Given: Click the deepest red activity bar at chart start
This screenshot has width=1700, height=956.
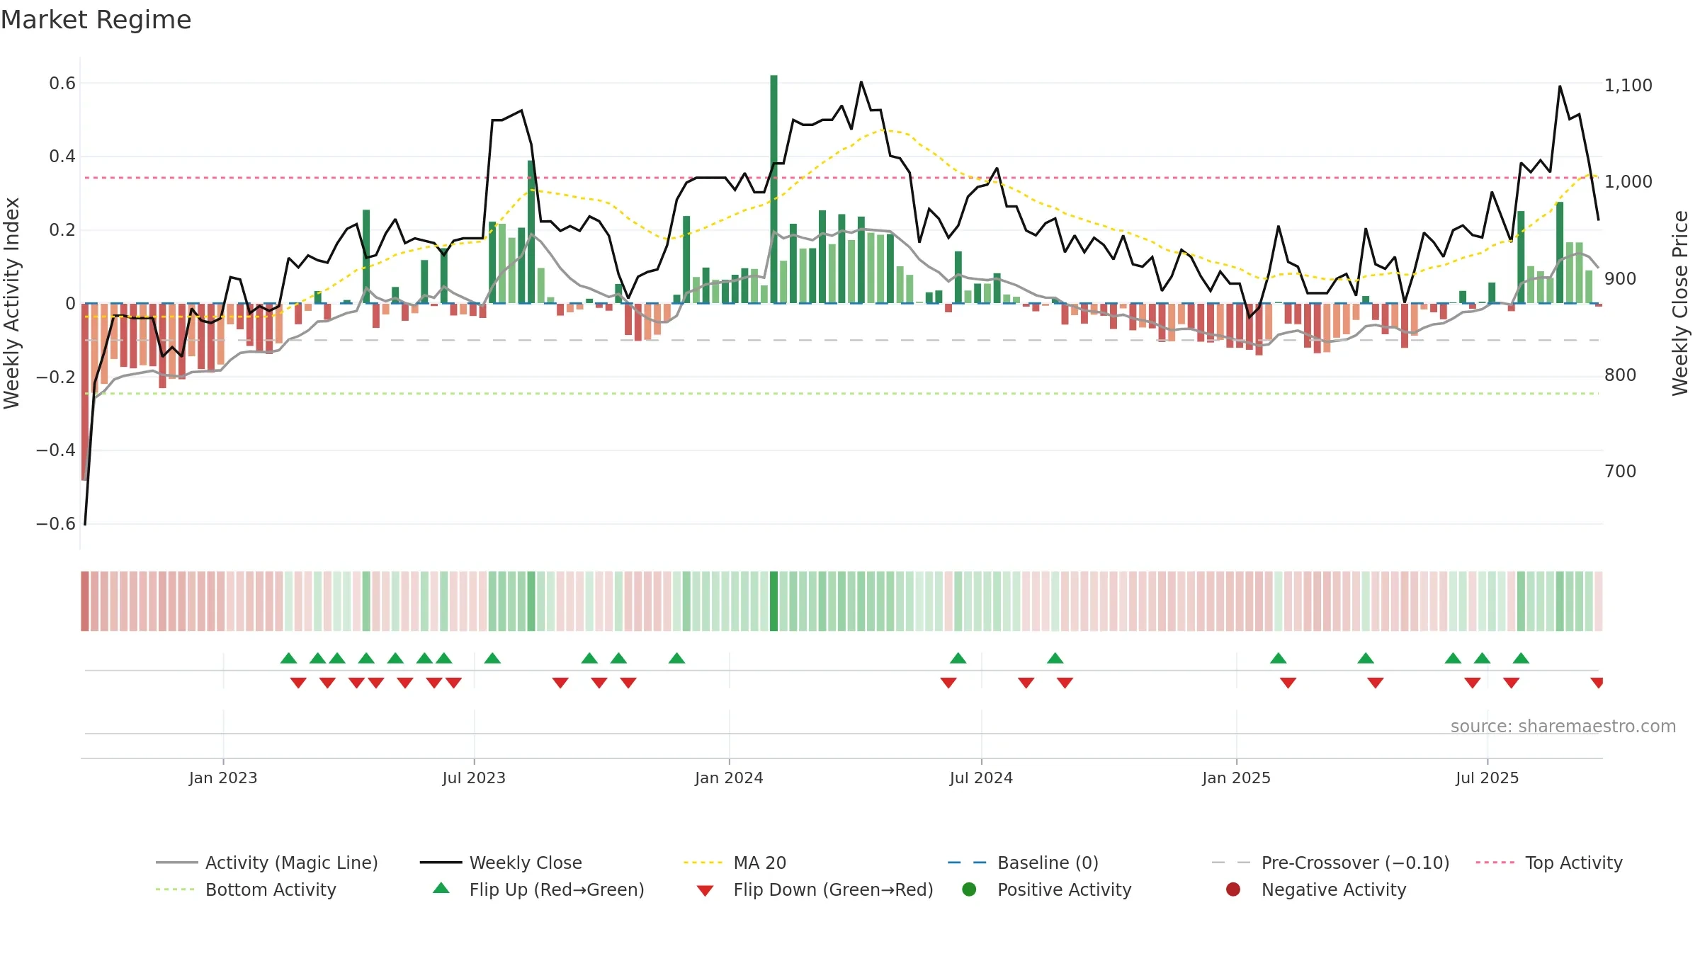Looking at the screenshot, I should 84,392.
